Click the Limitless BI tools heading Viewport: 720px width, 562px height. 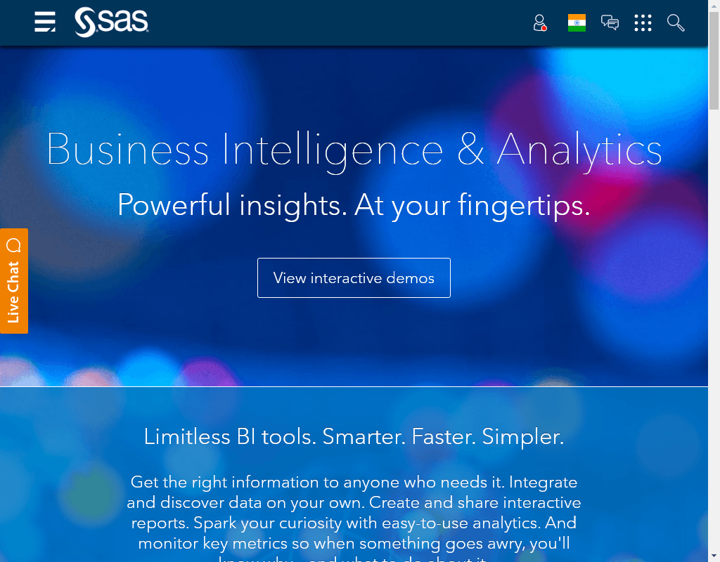click(x=354, y=436)
